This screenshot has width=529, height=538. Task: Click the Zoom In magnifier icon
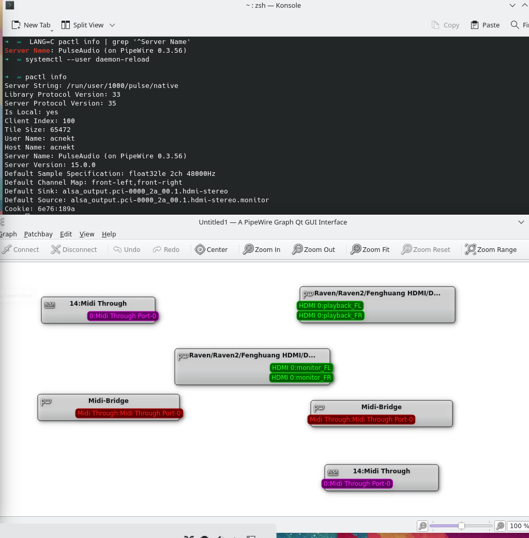tap(248, 249)
